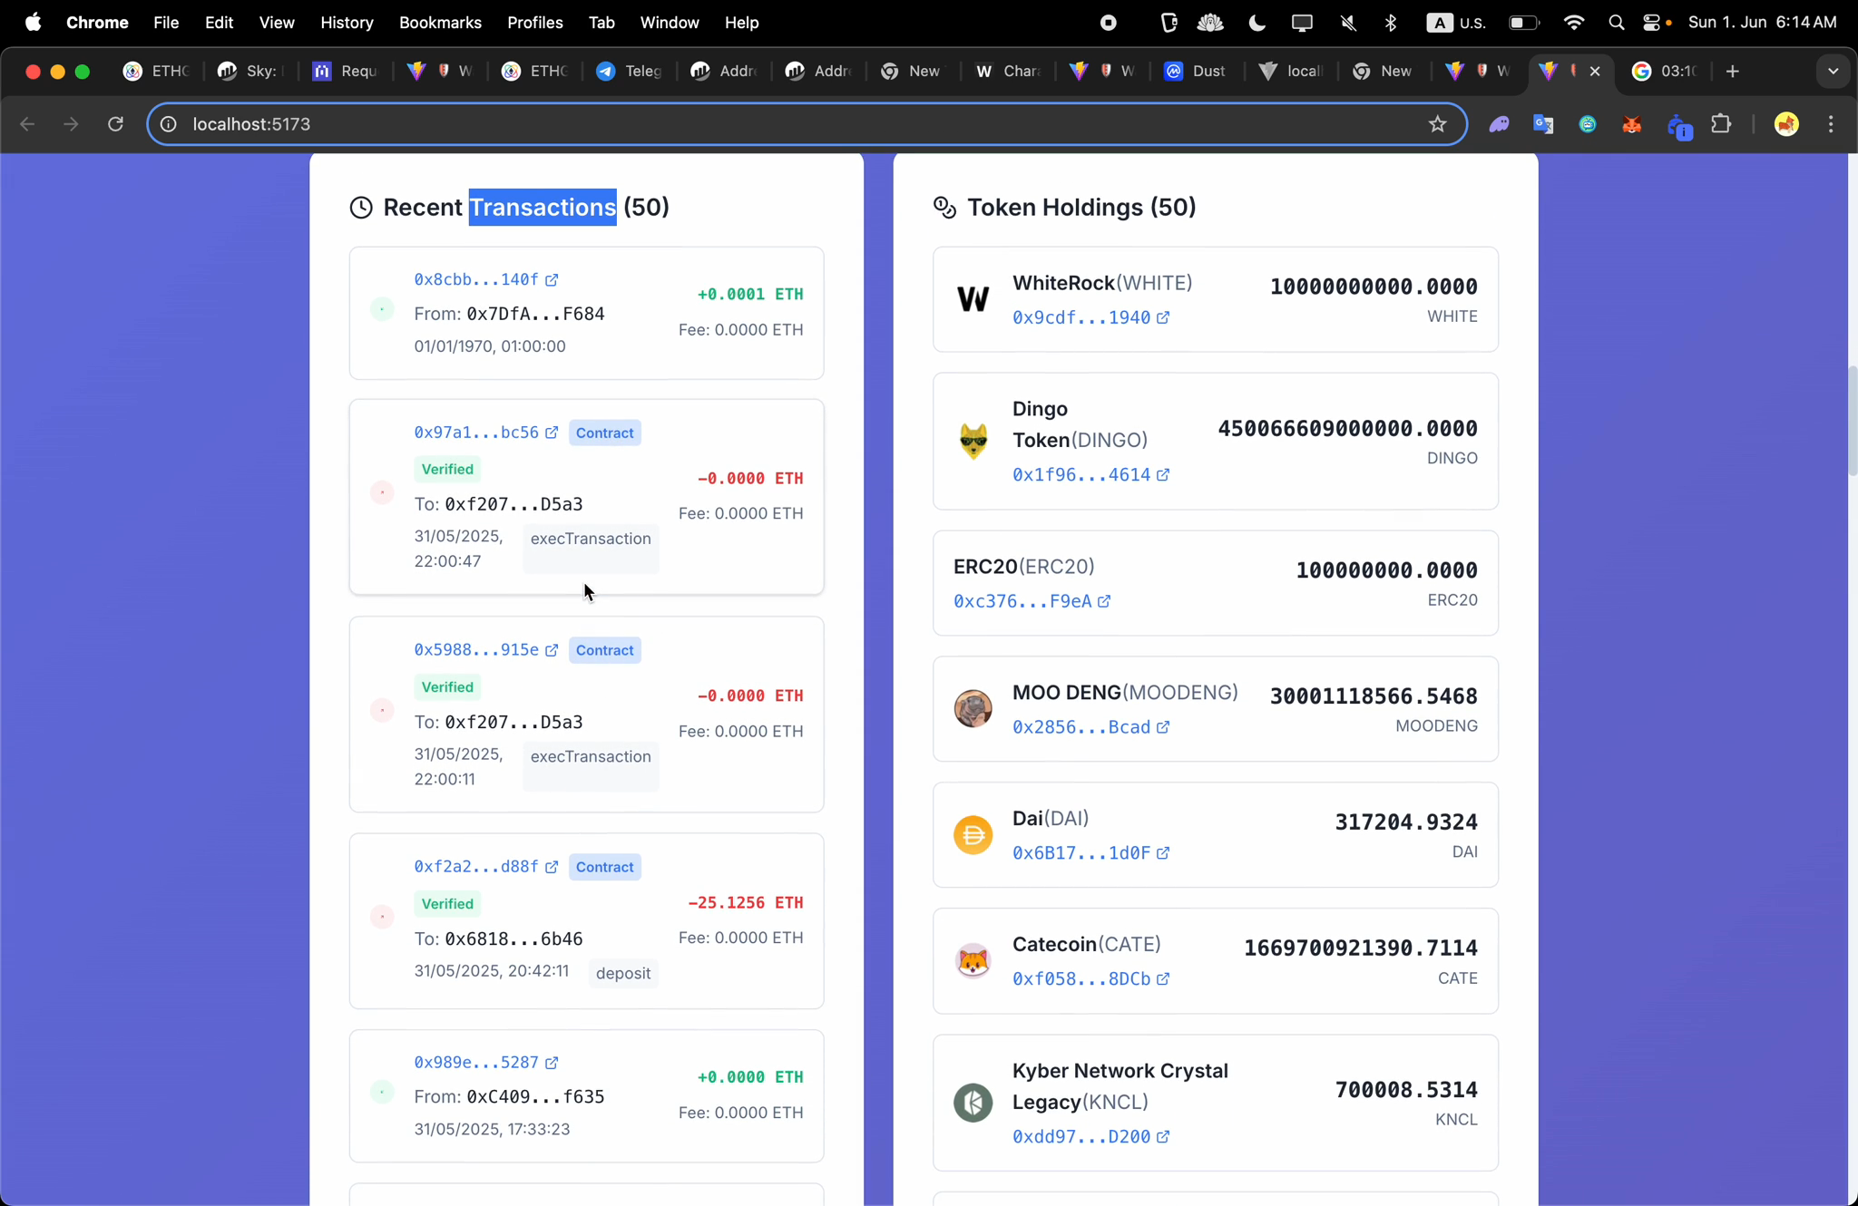Open external link icon beside 0xdd97...D200

(1163, 1136)
